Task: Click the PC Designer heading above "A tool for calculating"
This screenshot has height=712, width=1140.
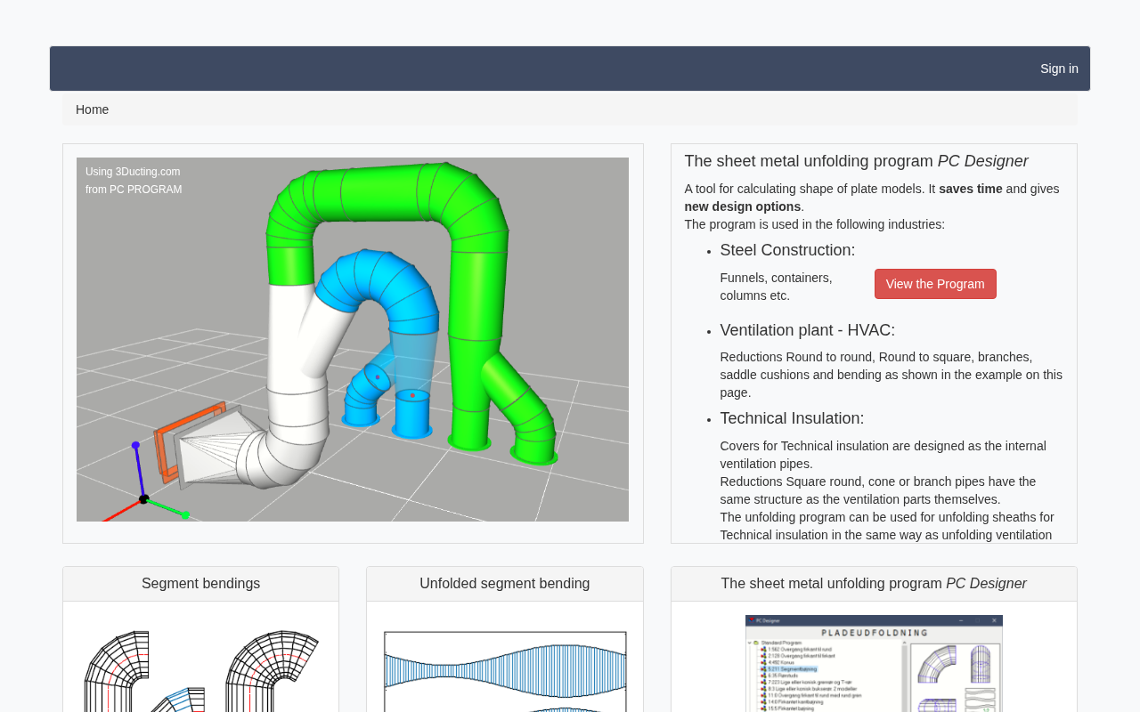Action: pos(856,161)
